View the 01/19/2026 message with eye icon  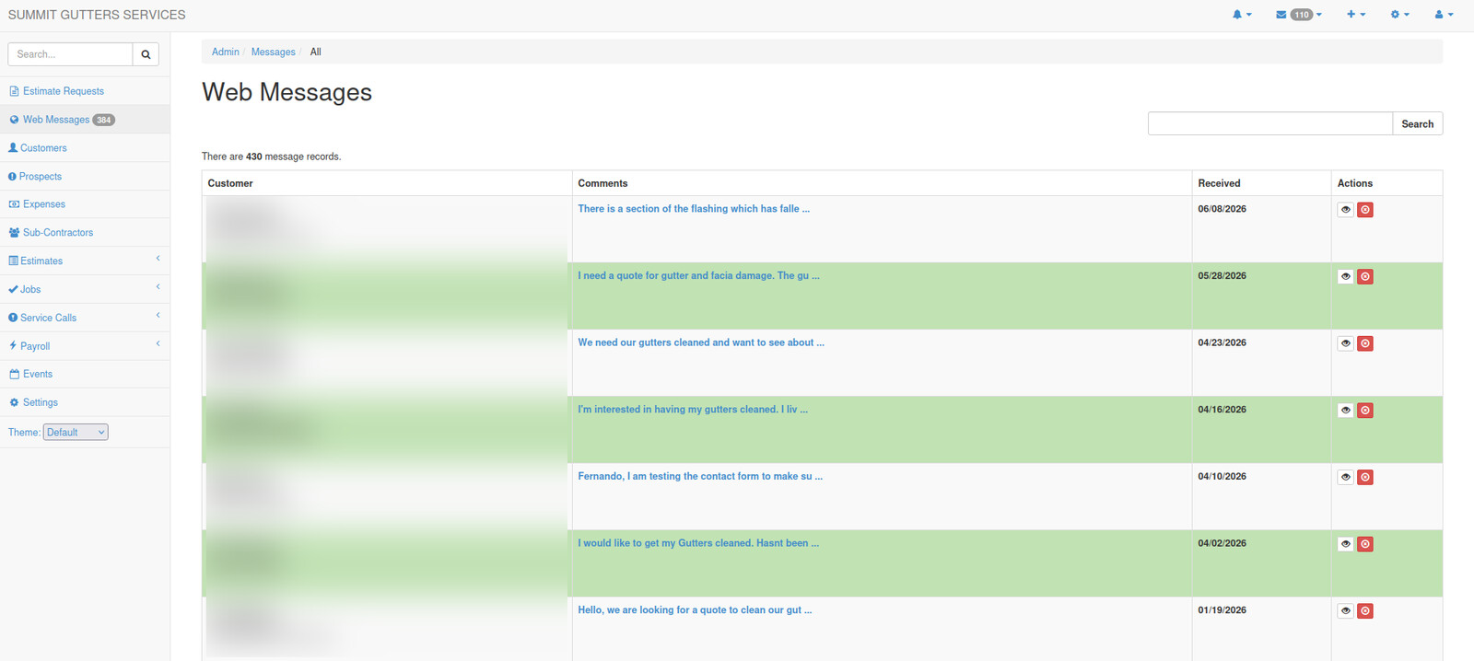(x=1346, y=611)
